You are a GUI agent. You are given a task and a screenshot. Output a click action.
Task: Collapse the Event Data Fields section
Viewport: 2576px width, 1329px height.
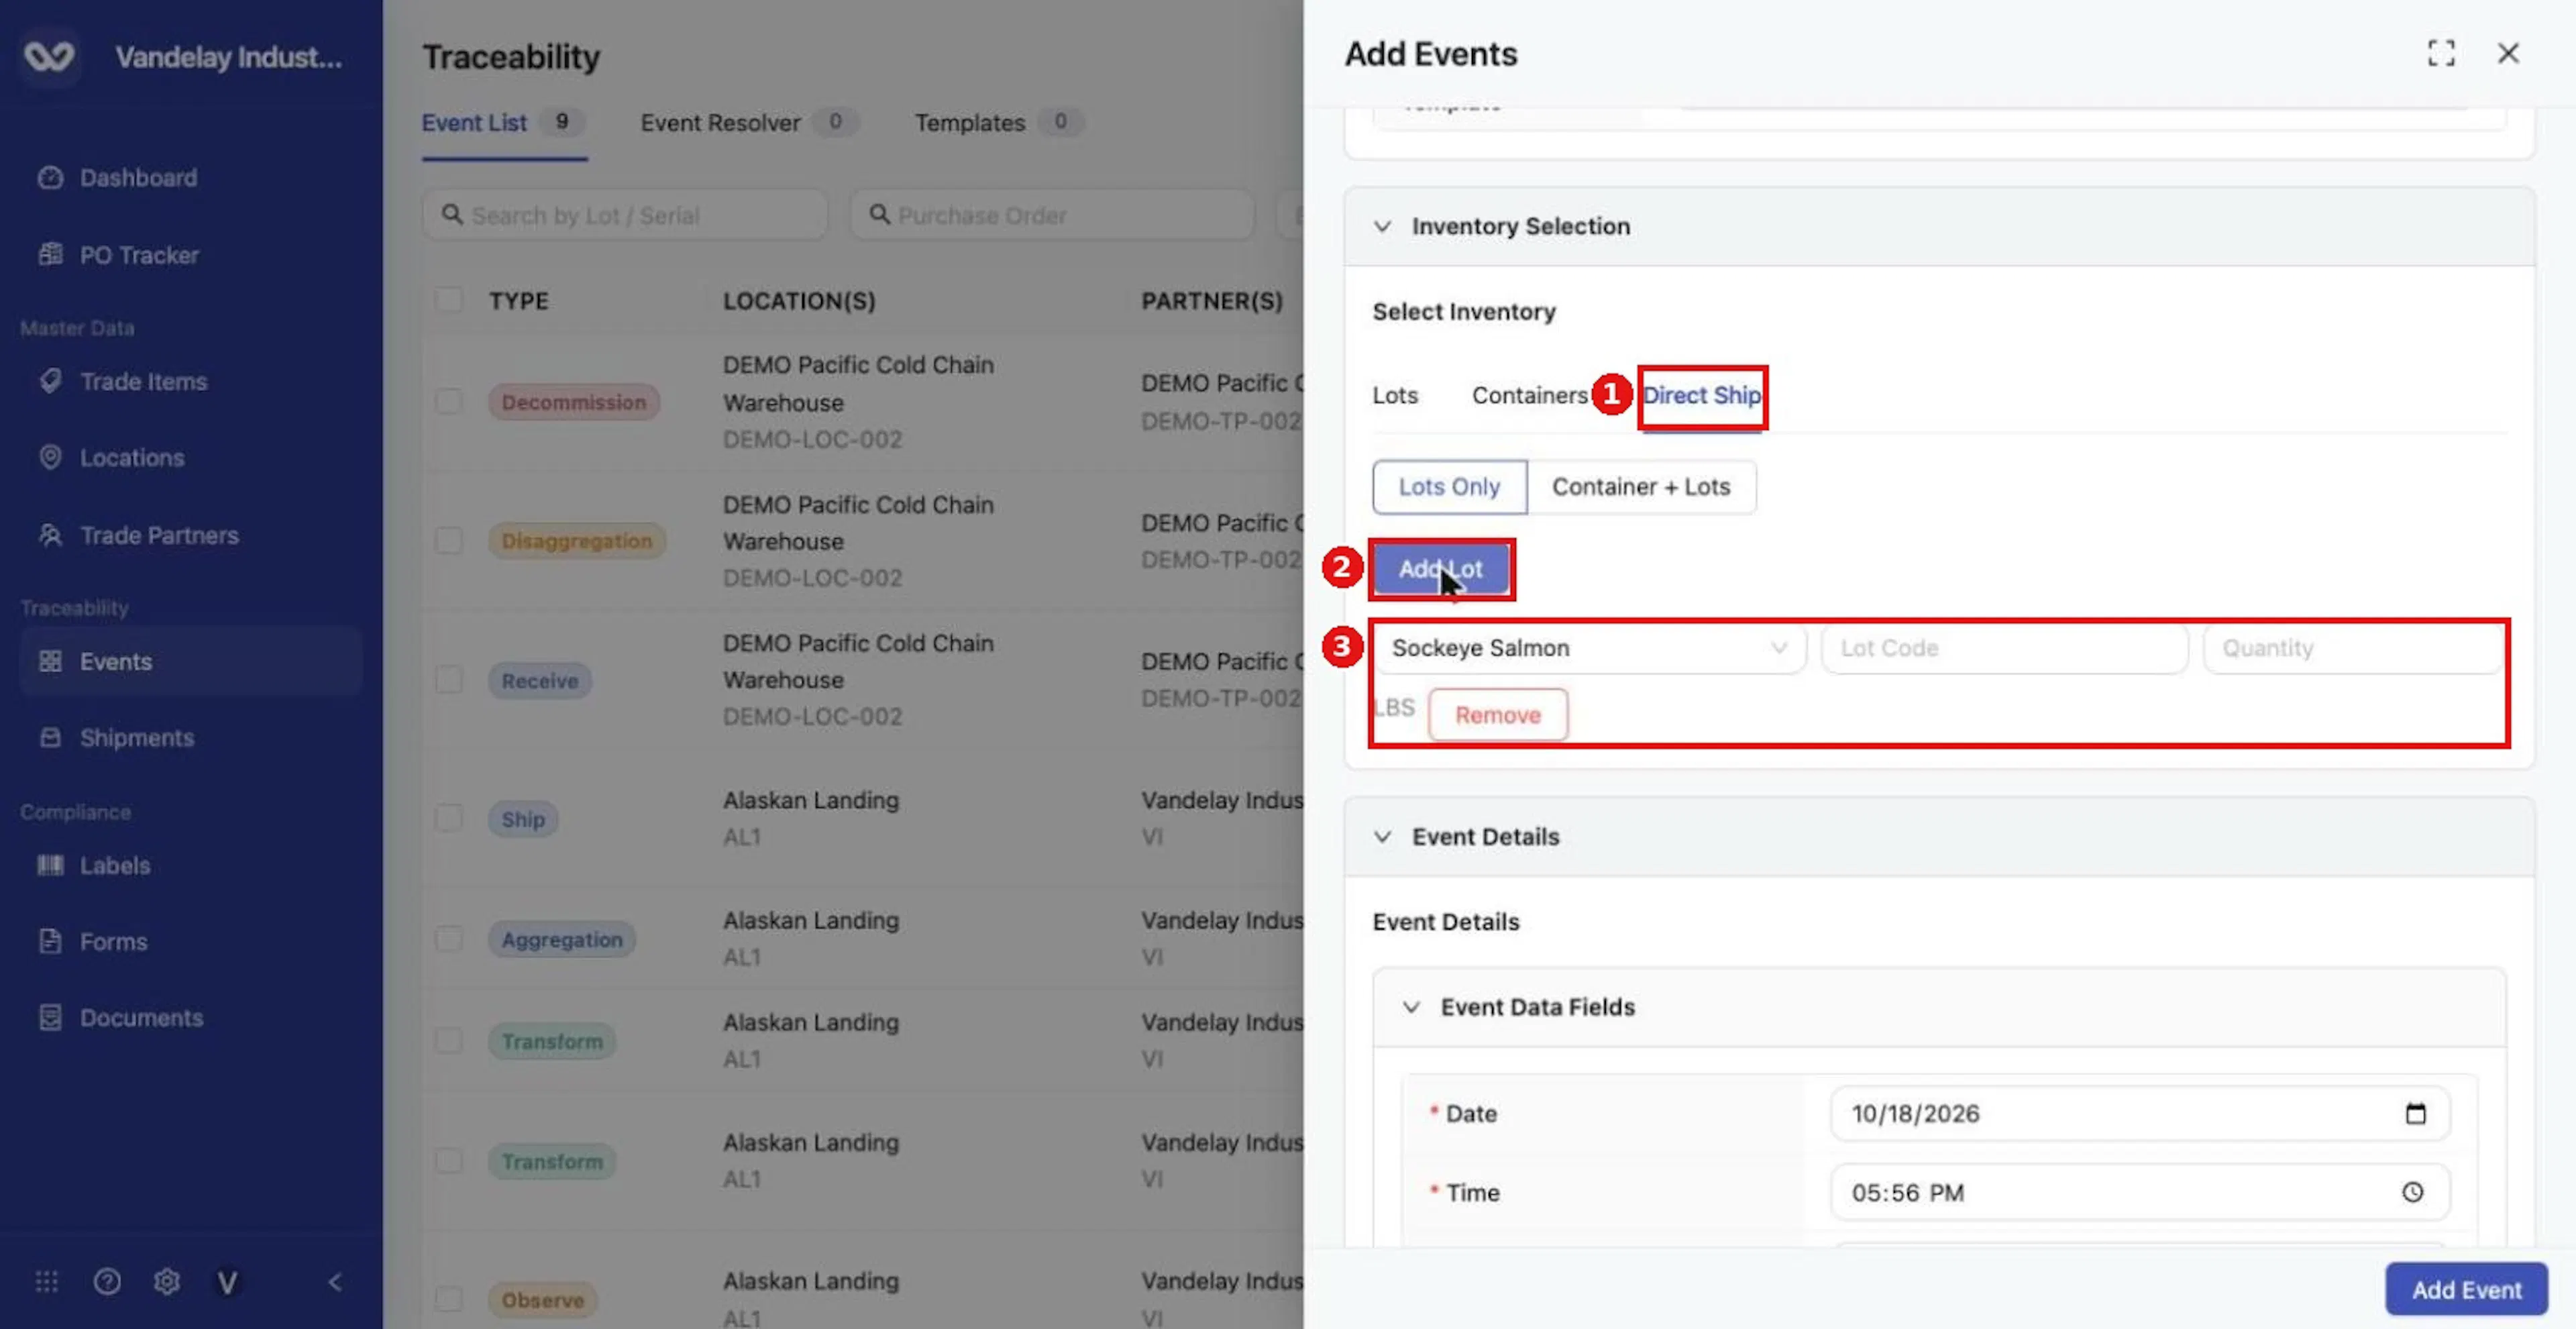click(x=1410, y=1007)
